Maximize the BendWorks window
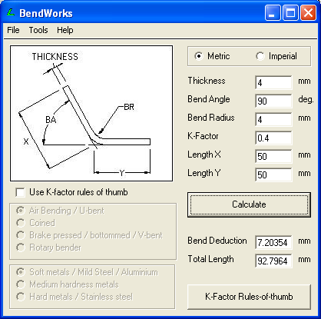Viewport: 321px width, 319px height. [290, 12]
